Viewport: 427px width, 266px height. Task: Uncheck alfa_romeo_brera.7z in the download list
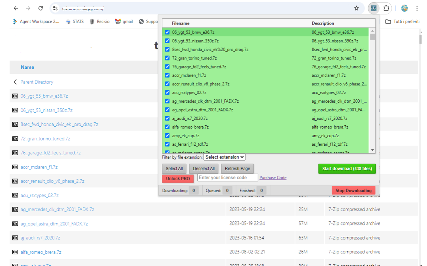tap(167, 127)
